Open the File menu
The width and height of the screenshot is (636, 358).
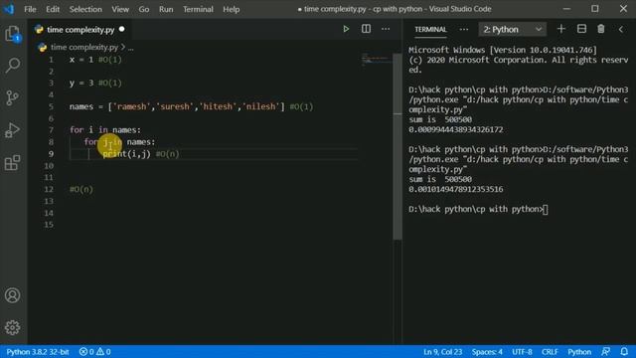pyautogui.click(x=30, y=9)
